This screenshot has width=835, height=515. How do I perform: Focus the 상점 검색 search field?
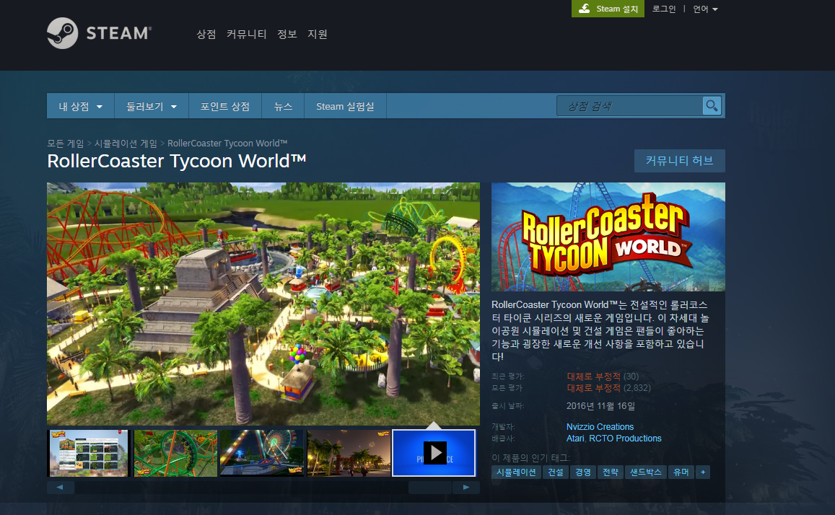[x=630, y=106]
